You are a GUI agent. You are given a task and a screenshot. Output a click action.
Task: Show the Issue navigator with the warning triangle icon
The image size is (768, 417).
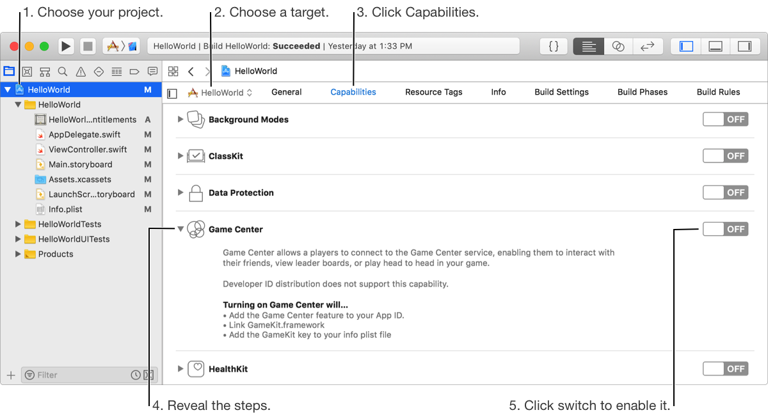81,72
